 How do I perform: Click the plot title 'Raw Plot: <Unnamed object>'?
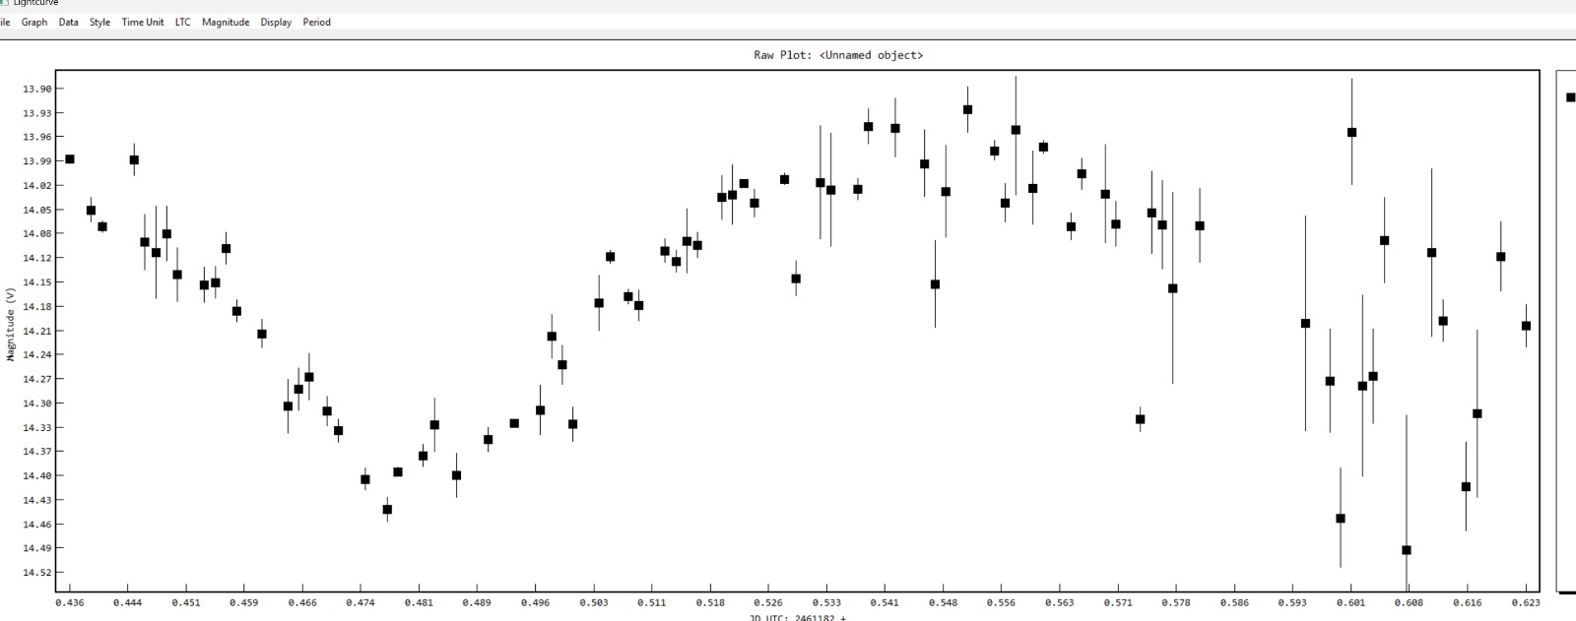[838, 55]
